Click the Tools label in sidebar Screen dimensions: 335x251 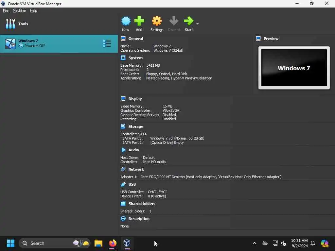[23, 24]
